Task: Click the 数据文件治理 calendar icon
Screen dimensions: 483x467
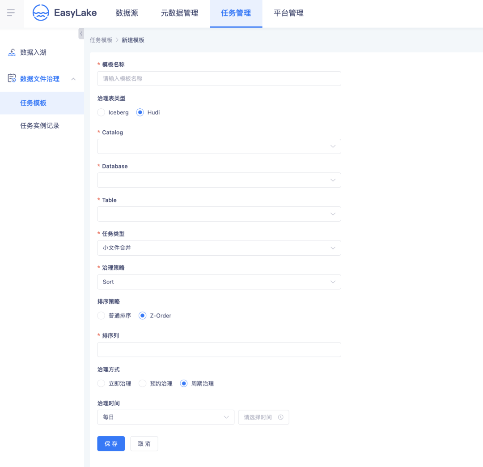Action: point(12,78)
